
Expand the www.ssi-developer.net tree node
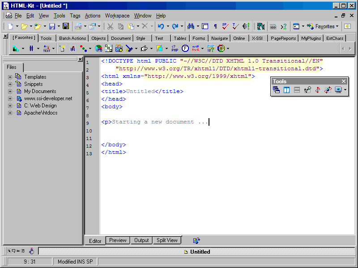pyautogui.click(x=10, y=98)
